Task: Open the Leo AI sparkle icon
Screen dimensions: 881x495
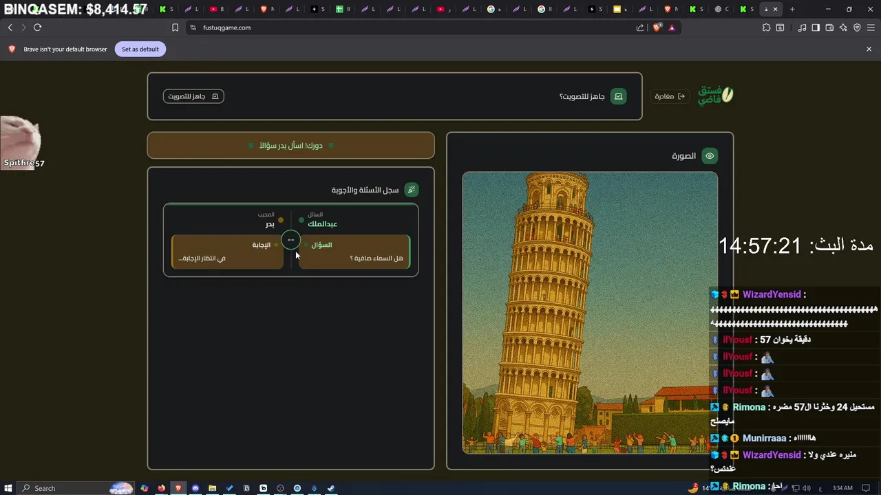Action: [843, 27]
